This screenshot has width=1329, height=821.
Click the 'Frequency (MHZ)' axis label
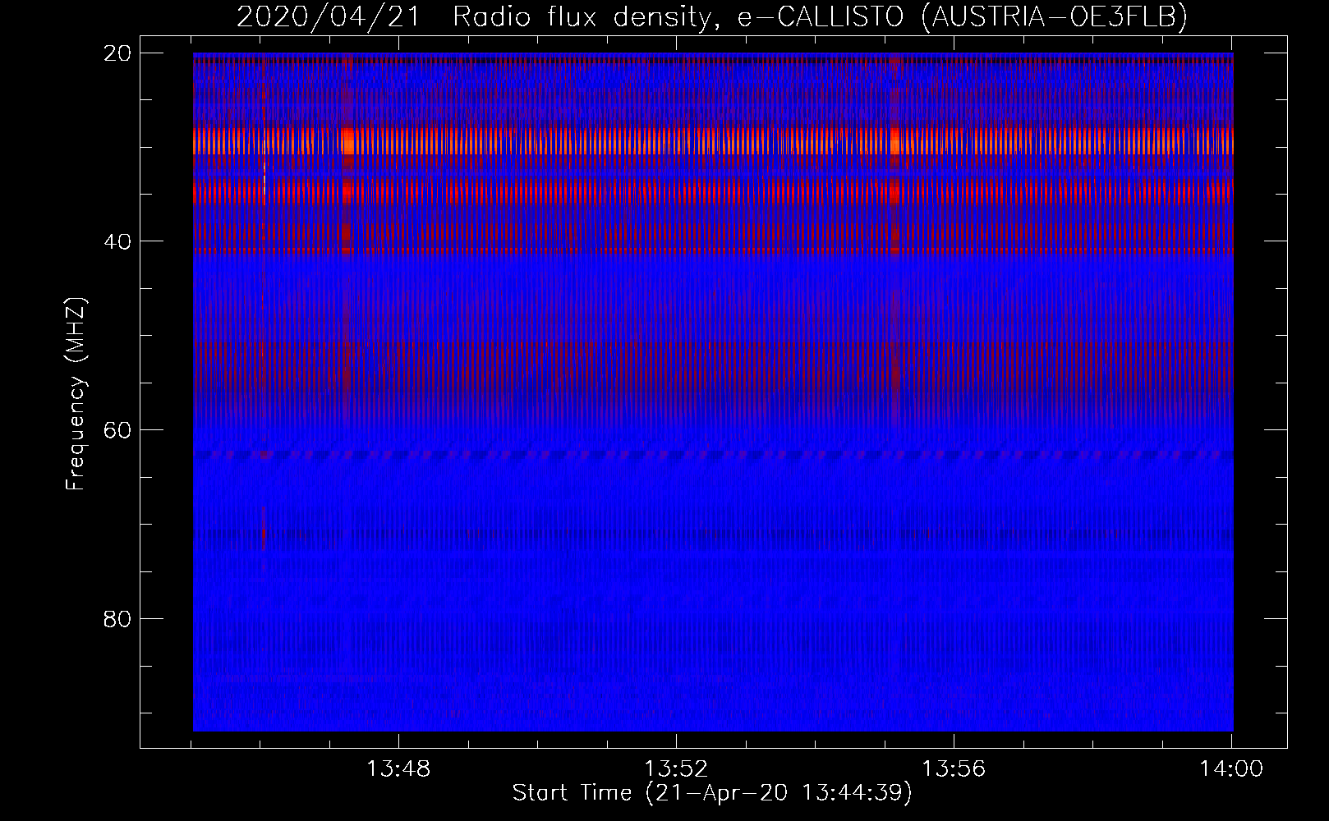click(76, 394)
